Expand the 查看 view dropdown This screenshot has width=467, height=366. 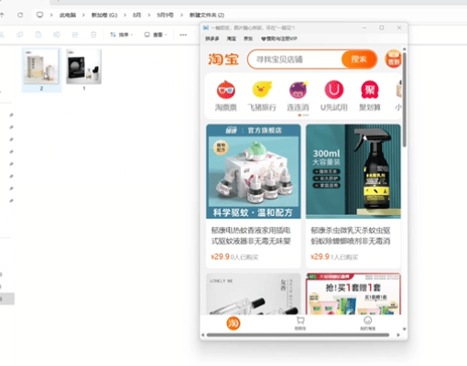click(156, 35)
